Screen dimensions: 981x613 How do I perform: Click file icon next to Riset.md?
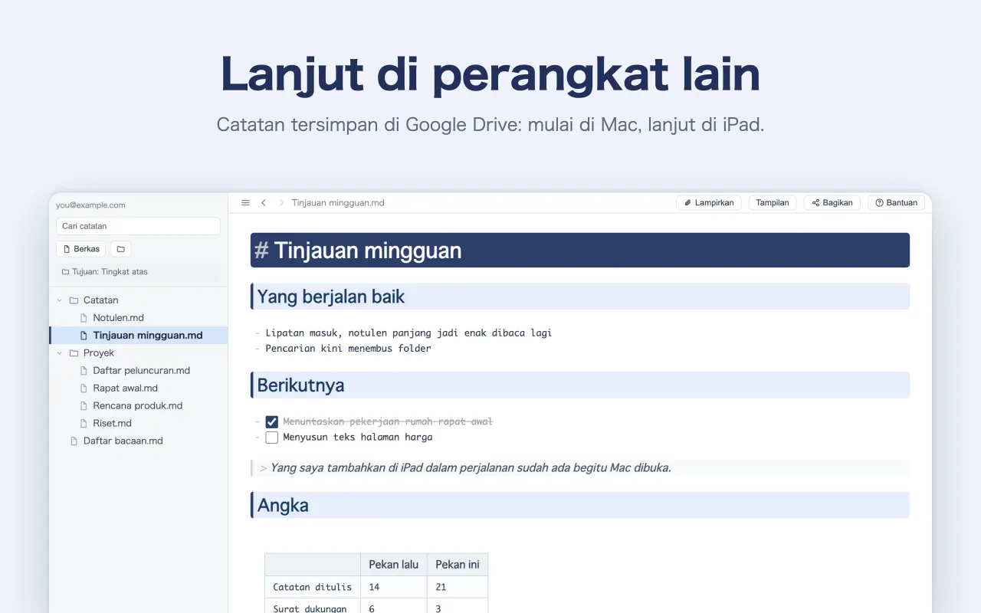point(84,424)
